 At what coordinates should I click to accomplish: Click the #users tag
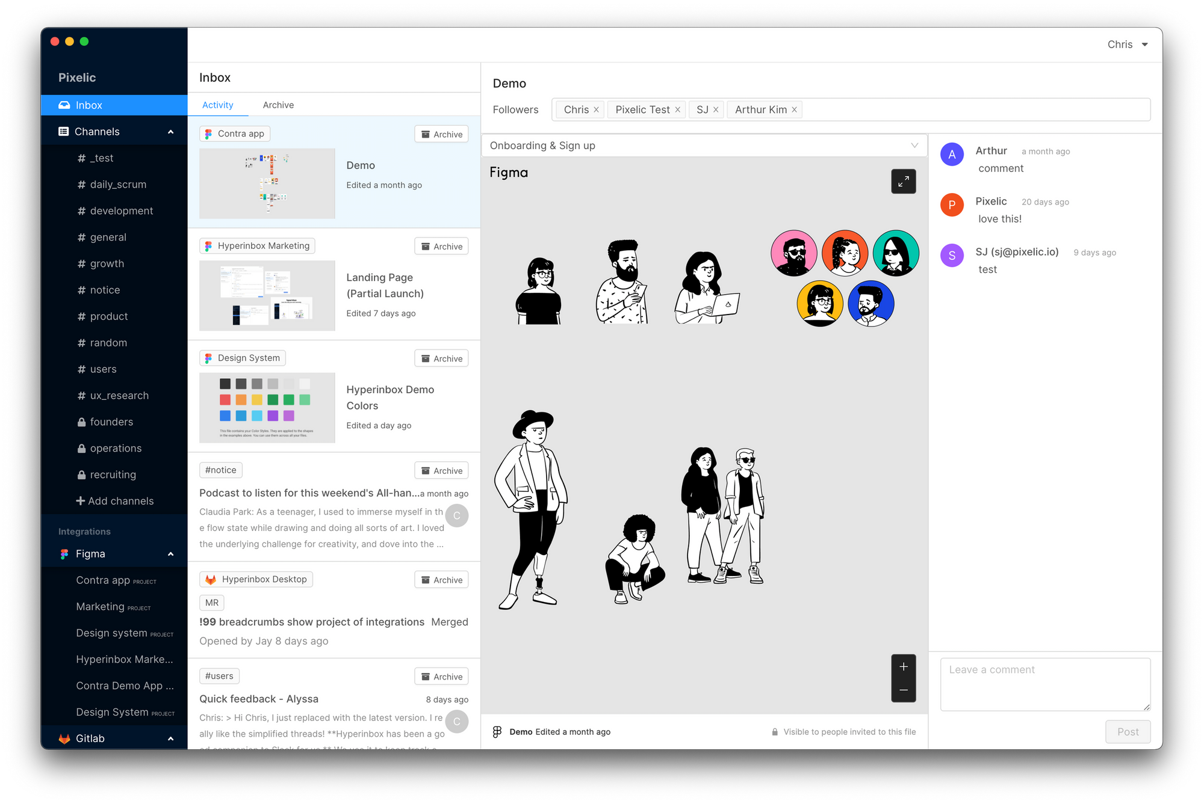219,676
